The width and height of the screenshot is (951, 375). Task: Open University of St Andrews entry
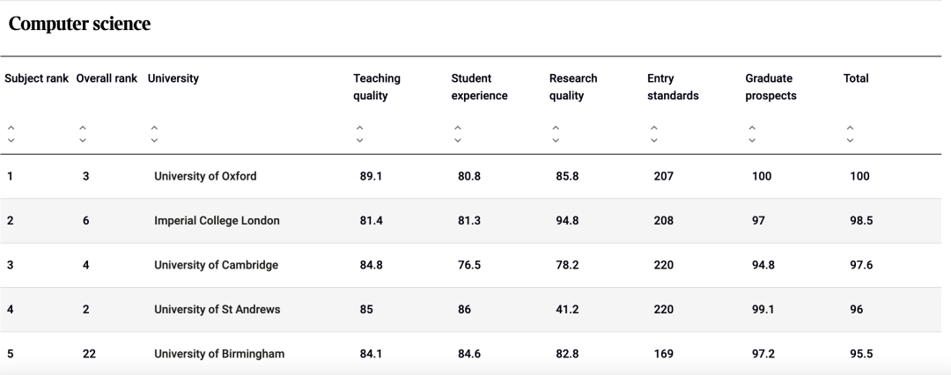[x=217, y=310]
